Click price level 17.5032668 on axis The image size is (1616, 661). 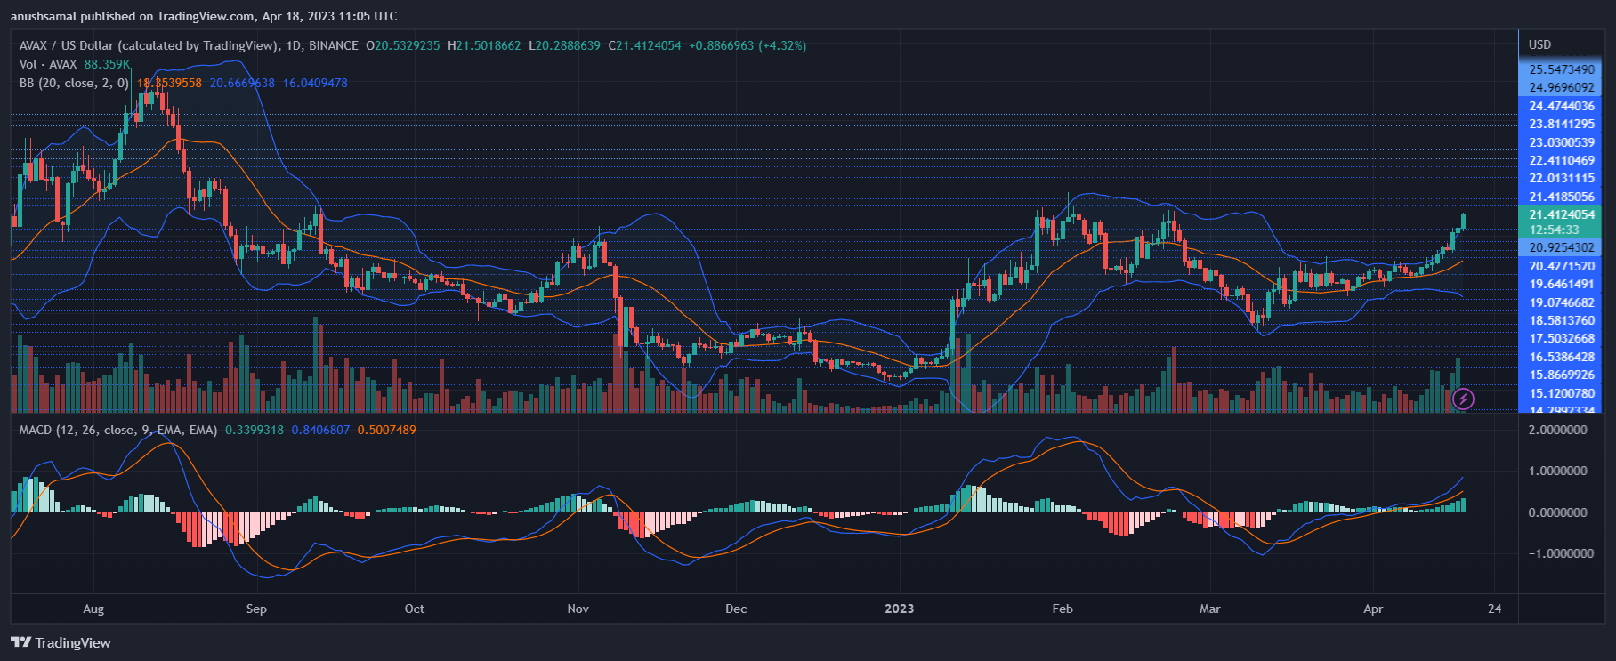pos(1562,338)
